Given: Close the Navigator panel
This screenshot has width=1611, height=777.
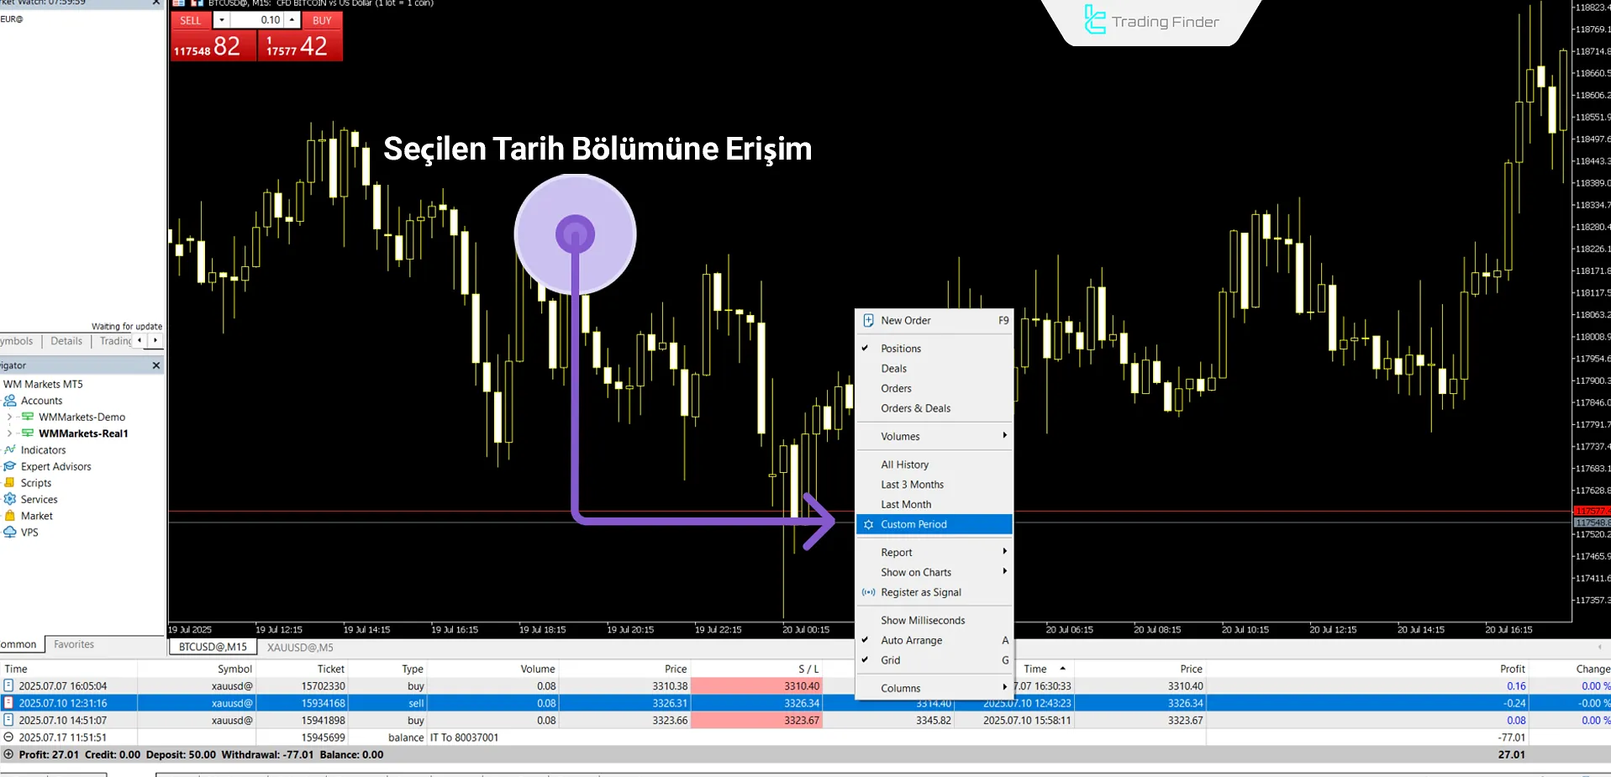Looking at the screenshot, I should click(x=155, y=365).
